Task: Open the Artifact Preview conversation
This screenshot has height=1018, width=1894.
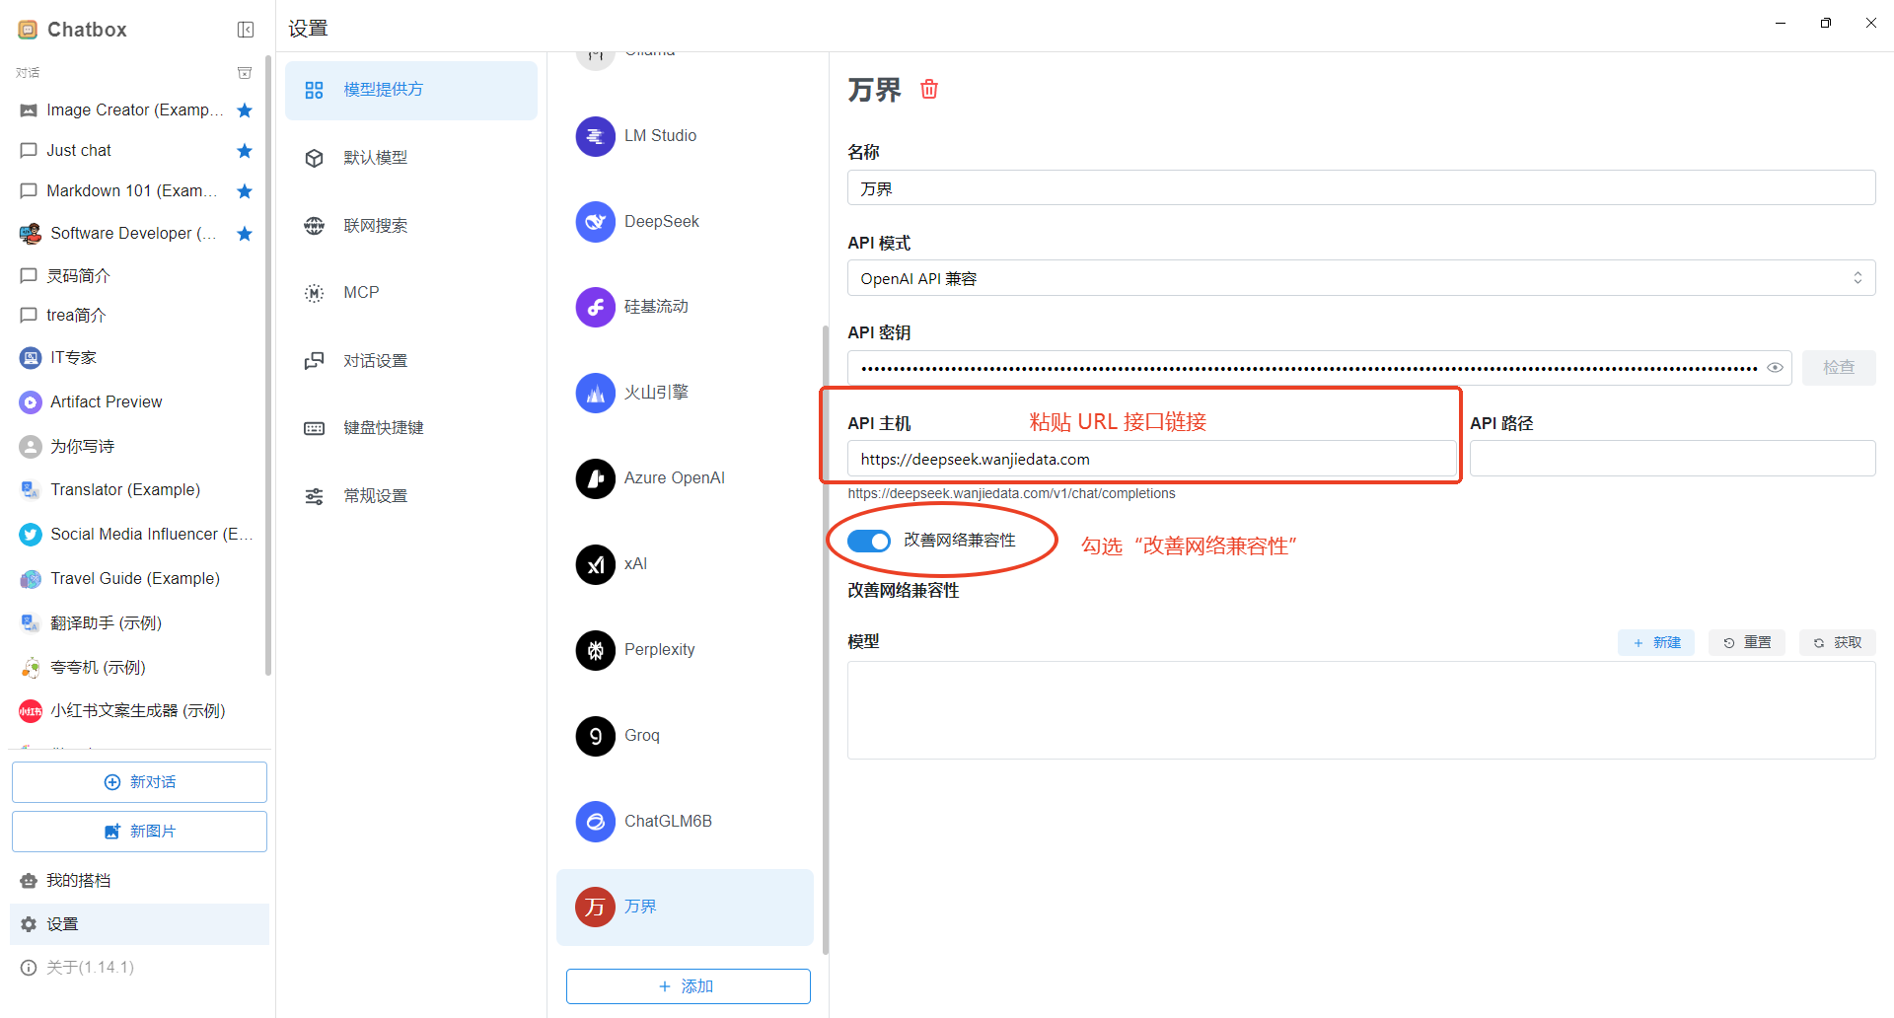Action: click(x=136, y=401)
